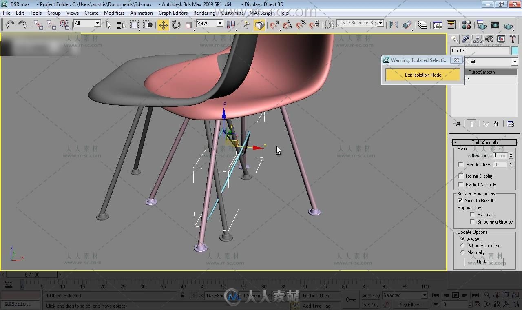Select the Always update radio button
This screenshot has height=310, width=522.
click(x=462, y=239)
